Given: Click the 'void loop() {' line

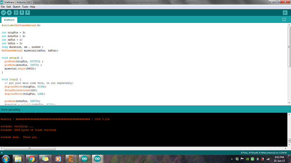Looking at the screenshot, I should point(11,80).
